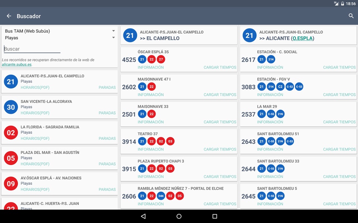Show PARADAS for line 21 ALICANTE-P.S.JUAN

click(107, 87)
